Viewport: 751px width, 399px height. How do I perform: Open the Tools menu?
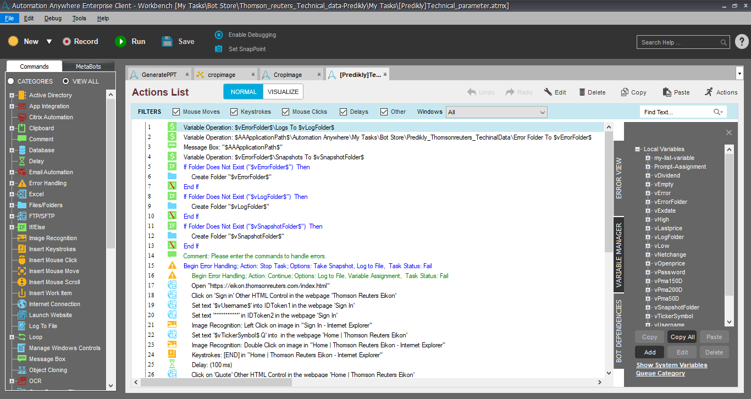(x=79, y=18)
